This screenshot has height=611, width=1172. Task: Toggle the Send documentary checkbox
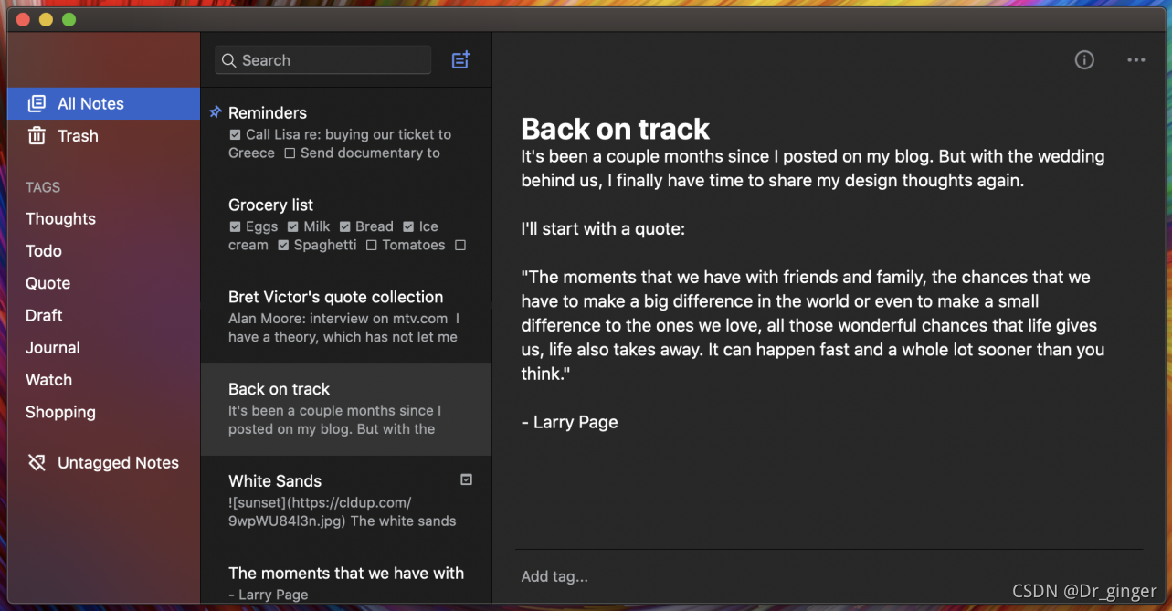290,153
